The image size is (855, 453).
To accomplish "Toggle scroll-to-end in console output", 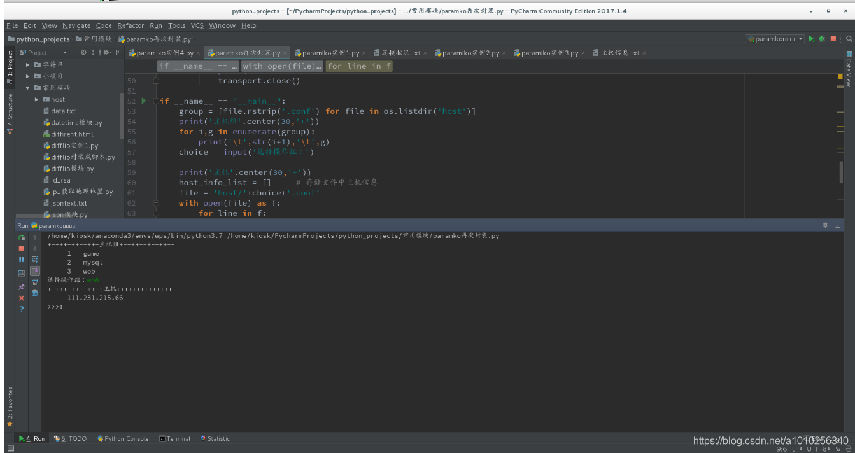I will (x=35, y=271).
